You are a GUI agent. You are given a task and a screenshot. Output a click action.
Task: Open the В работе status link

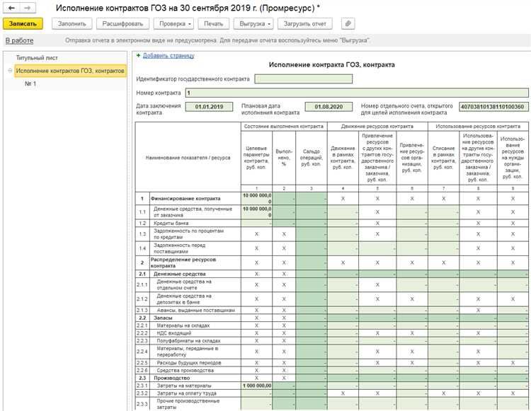(19, 40)
